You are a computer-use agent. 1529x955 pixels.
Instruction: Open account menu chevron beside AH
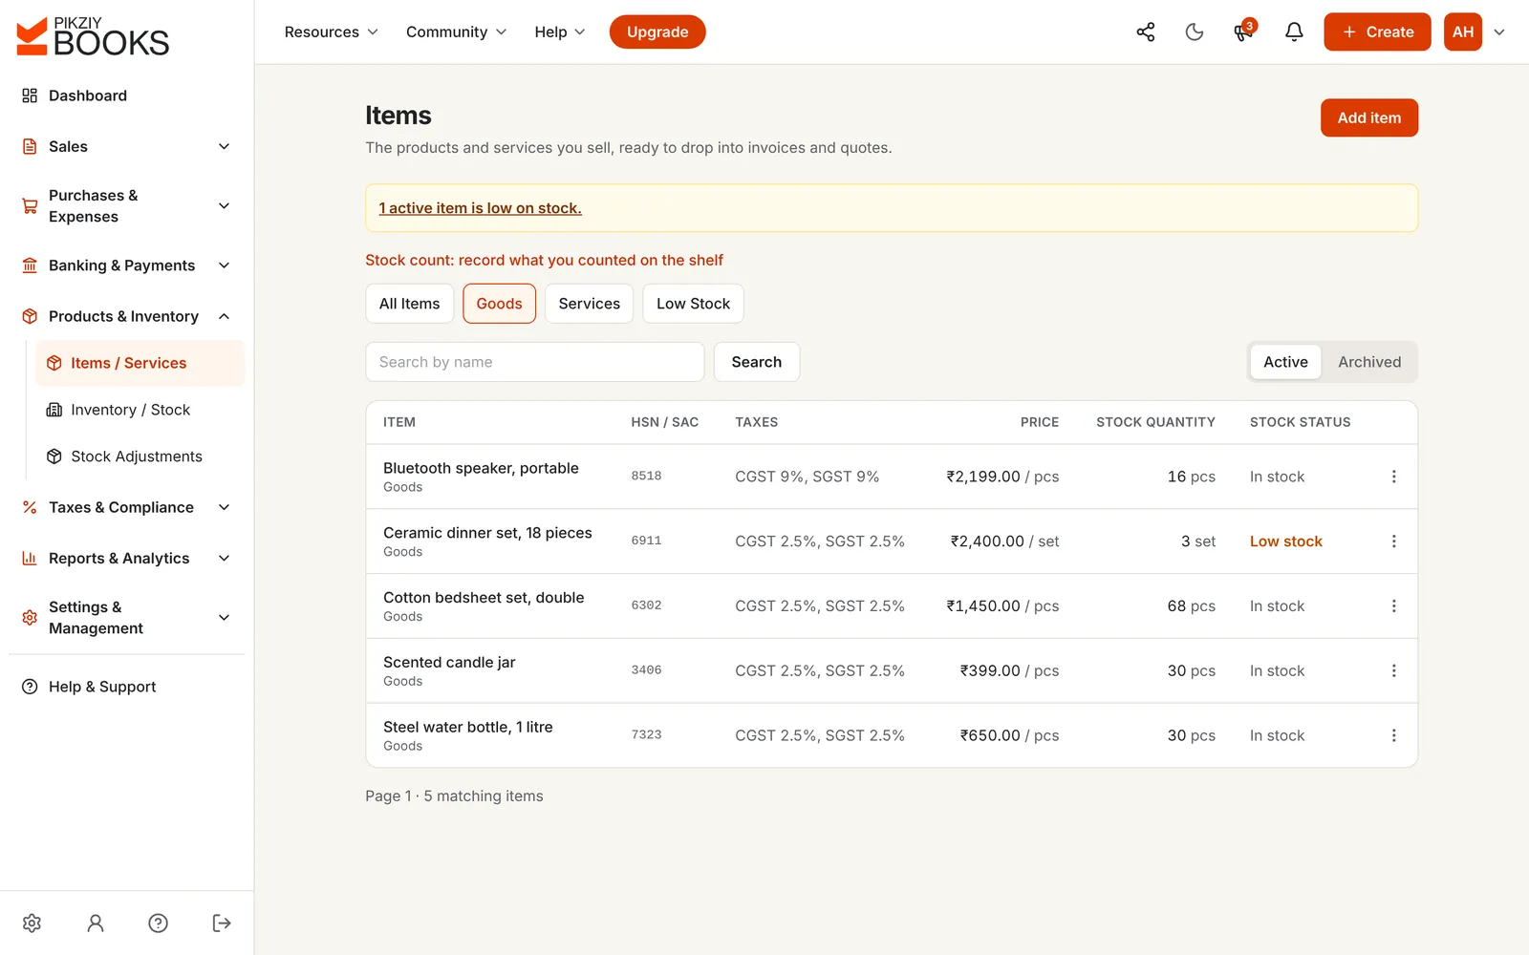[x=1498, y=32]
